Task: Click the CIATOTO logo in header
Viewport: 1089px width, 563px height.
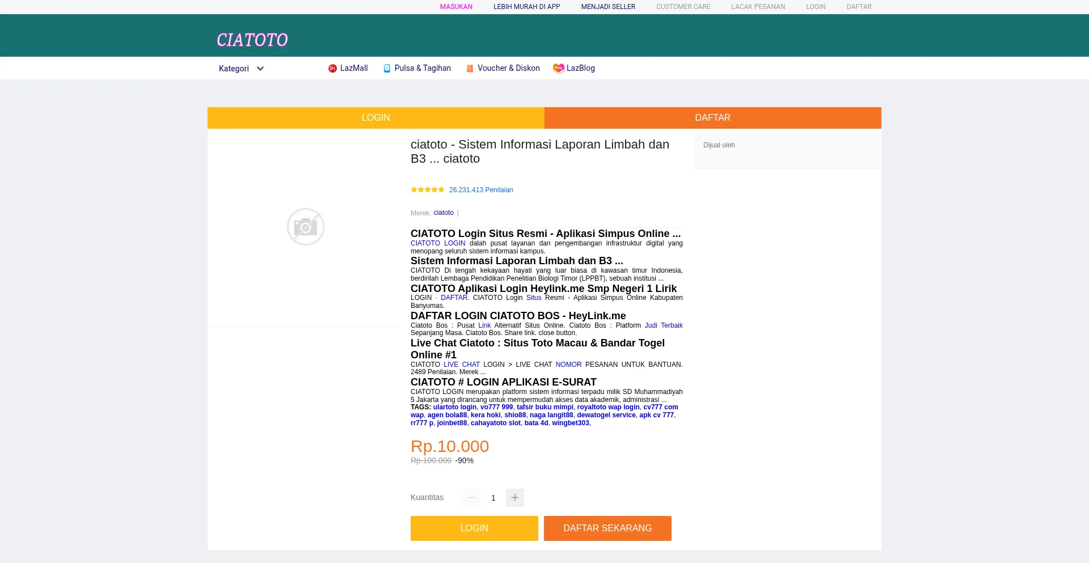Action: (x=252, y=40)
